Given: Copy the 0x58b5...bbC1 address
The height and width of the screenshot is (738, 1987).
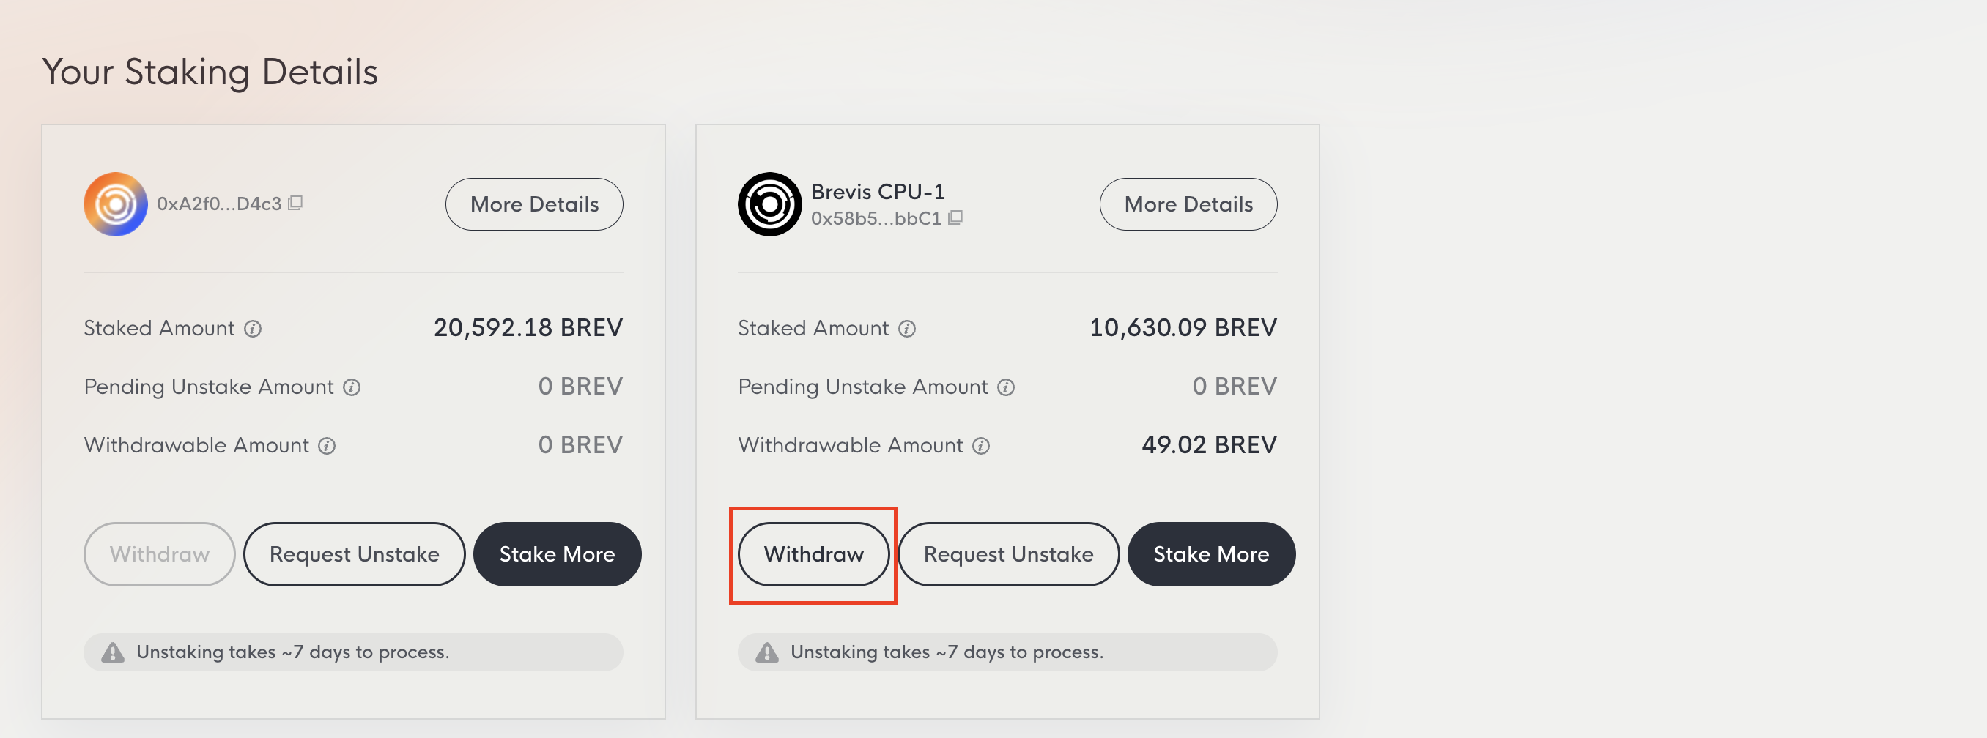Looking at the screenshot, I should click(x=955, y=217).
